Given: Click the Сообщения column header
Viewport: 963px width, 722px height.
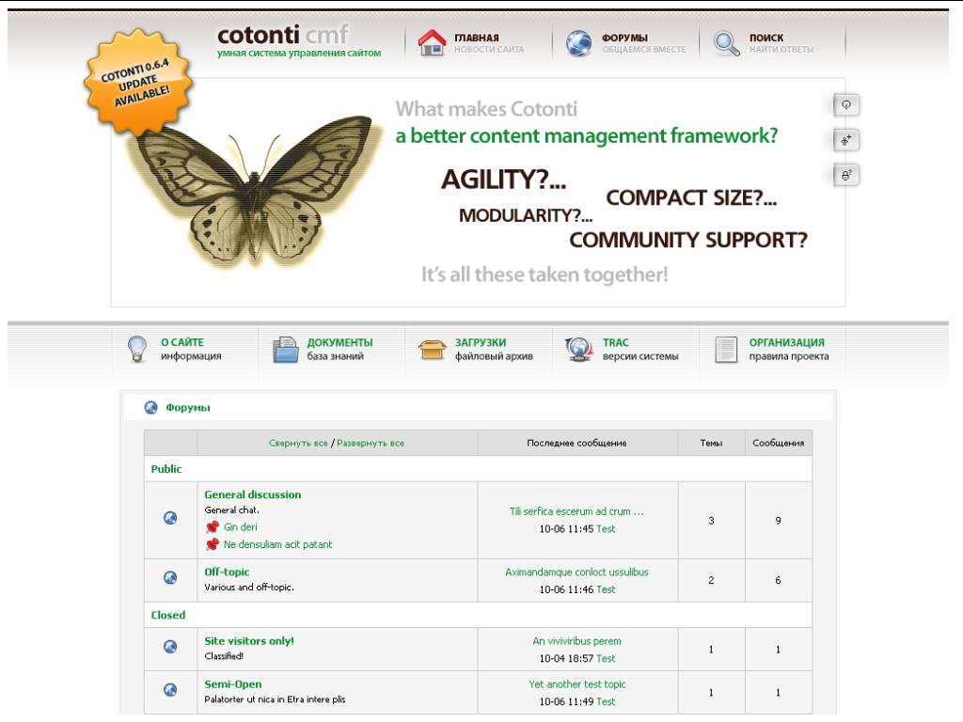Looking at the screenshot, I should click(778, 443).
